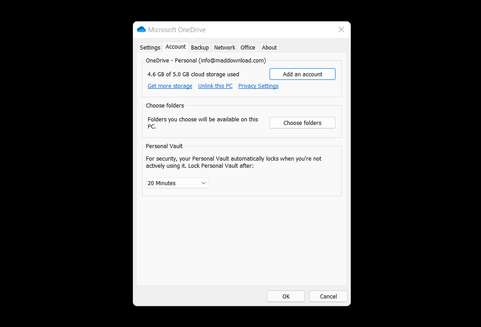481x327 pixels.
Task: Click the Personal Vault group label
Action: [164, 146]
